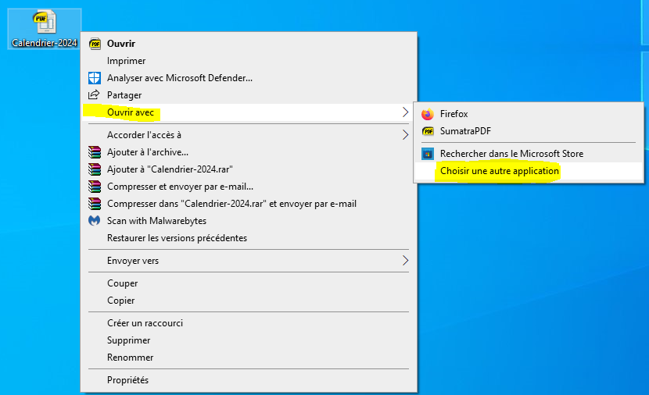This screenshot has height=395, width=649.
Task: Select Imprimer from the context menu
Action: [249, 61]
